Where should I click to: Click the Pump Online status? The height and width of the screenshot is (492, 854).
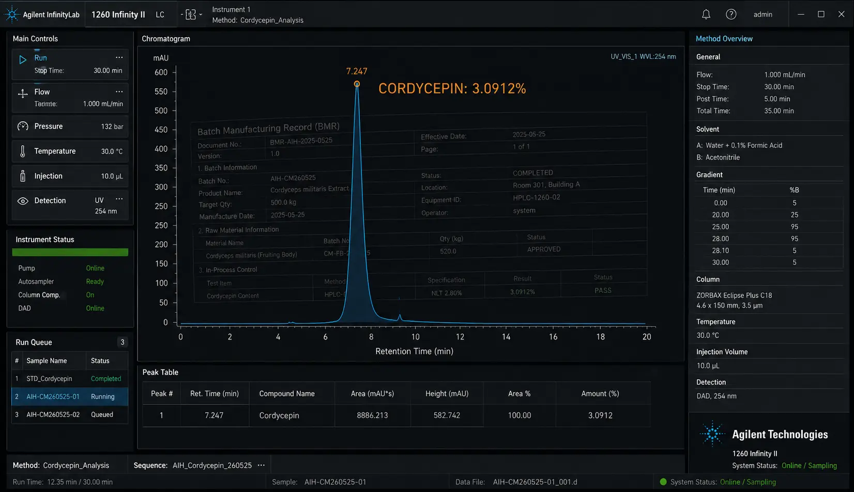[x=95, y=268]
